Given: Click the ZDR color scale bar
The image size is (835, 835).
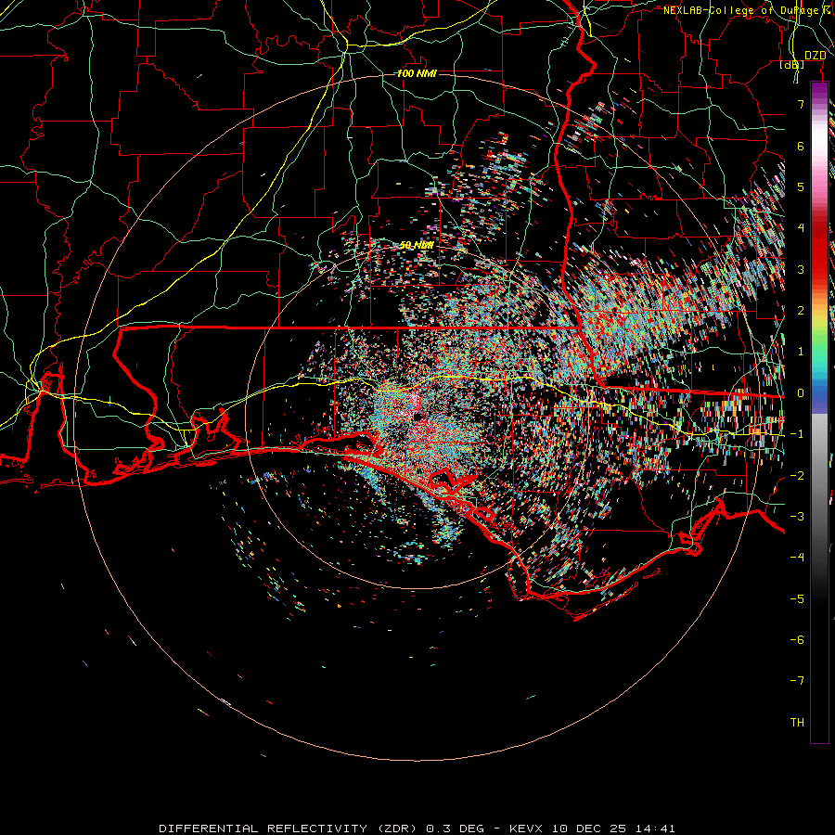Looking at the screenshot, I should click(819, 412).
